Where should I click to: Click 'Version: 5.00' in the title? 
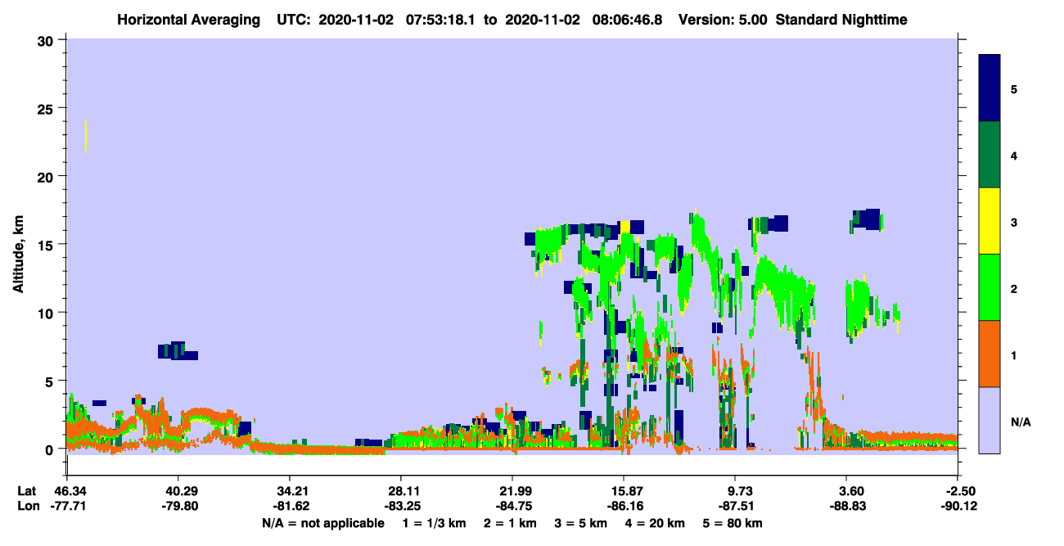723,20
